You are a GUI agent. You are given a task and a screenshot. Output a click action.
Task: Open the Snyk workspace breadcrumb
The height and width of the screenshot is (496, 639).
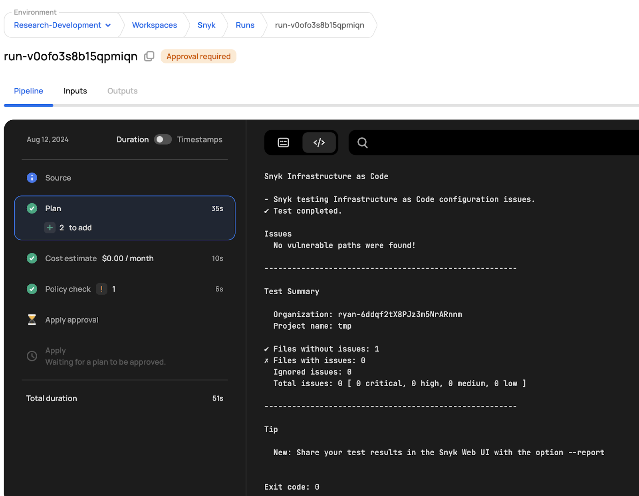[x=206, y=25]
